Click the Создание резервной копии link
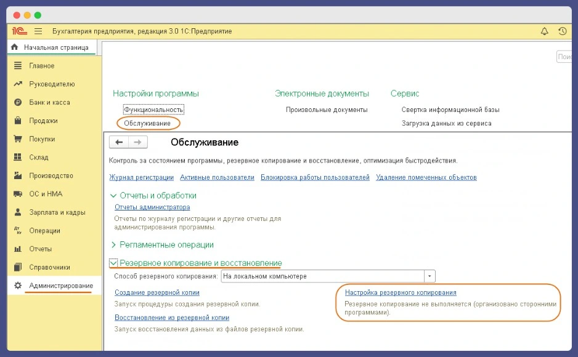This screenshot has height=357, width=578. click(157, 293)
